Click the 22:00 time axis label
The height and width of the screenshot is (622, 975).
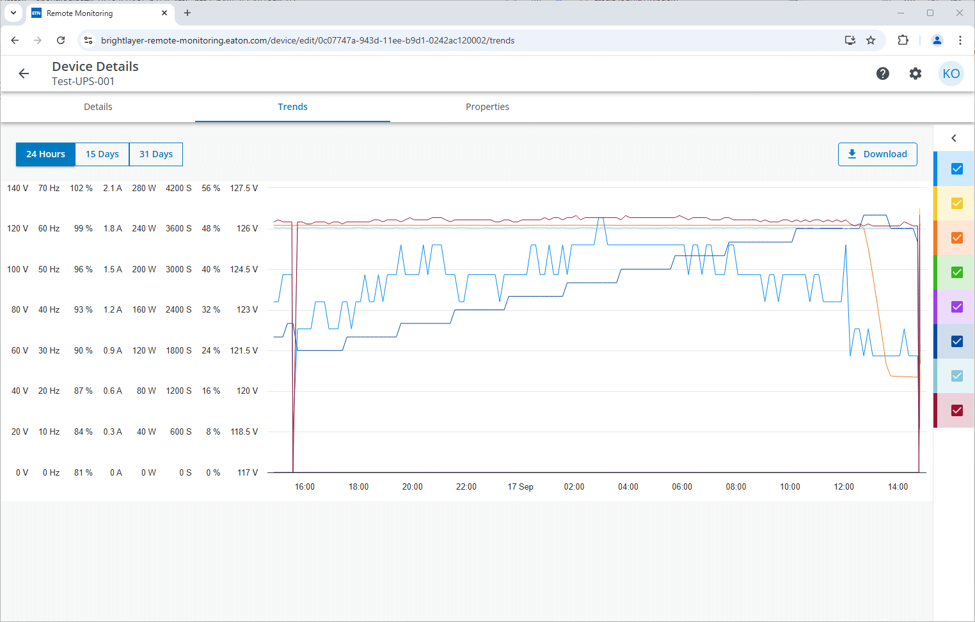[x=466, y=486]
